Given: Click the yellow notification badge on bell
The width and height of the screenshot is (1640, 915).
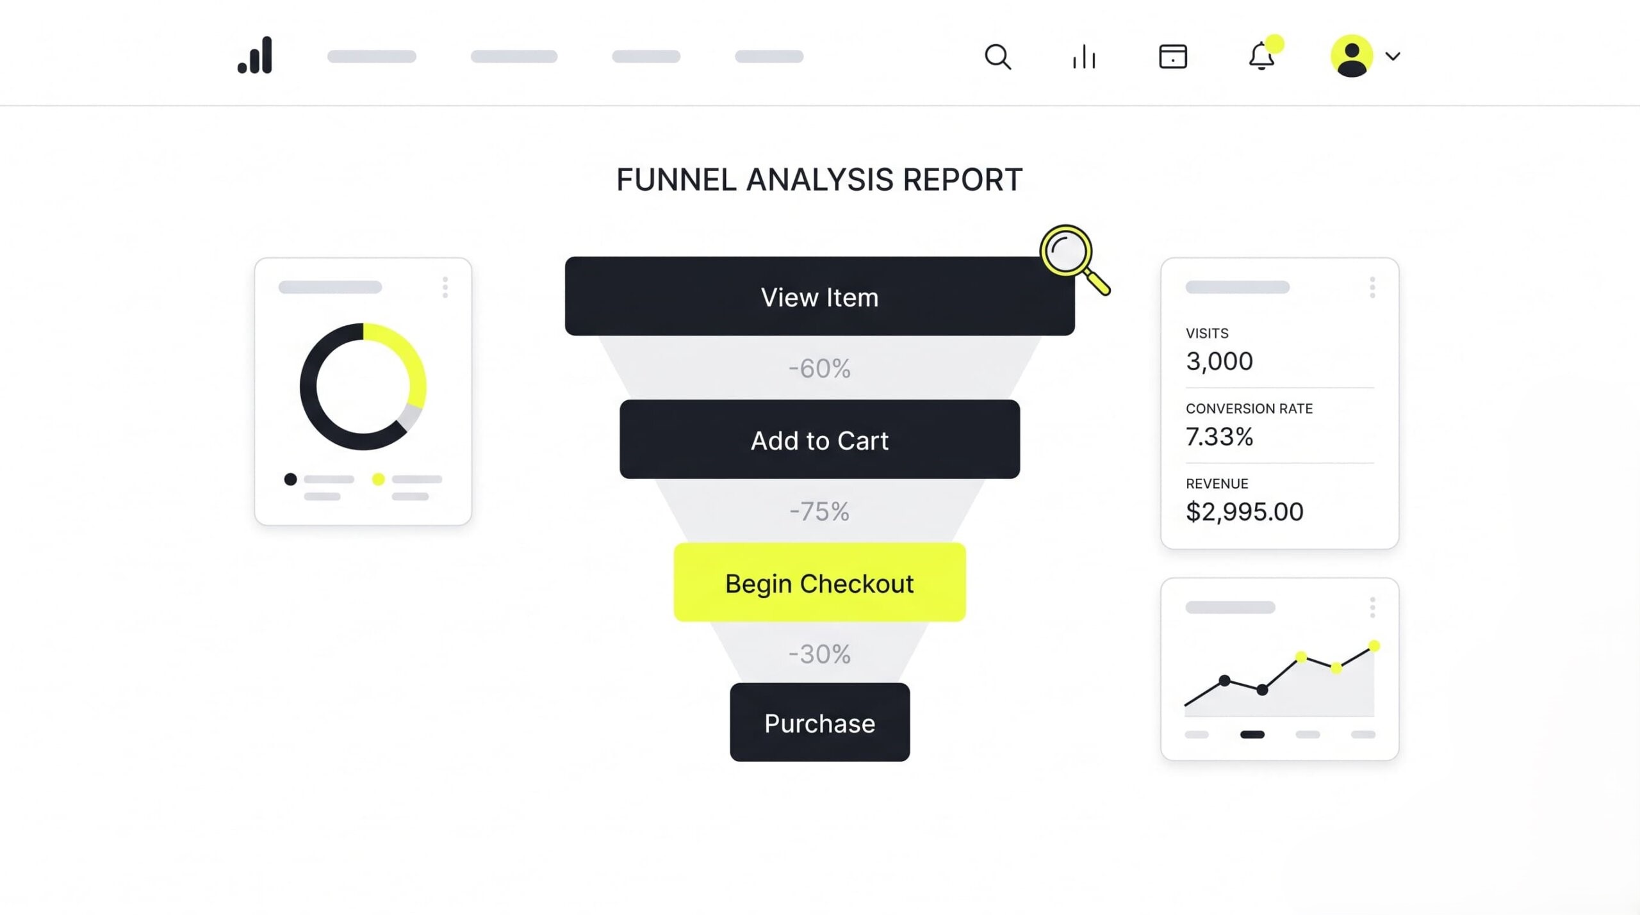Looking at the screenshot, I should click(1275, 44).
